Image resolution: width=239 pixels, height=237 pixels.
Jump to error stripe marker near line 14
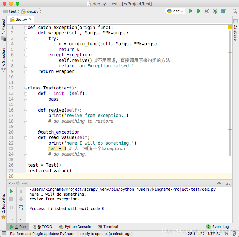click(230, 98)
